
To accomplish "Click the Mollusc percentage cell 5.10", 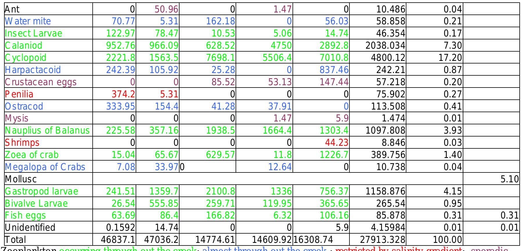I will pyautogui.click(x=510, y=179).
